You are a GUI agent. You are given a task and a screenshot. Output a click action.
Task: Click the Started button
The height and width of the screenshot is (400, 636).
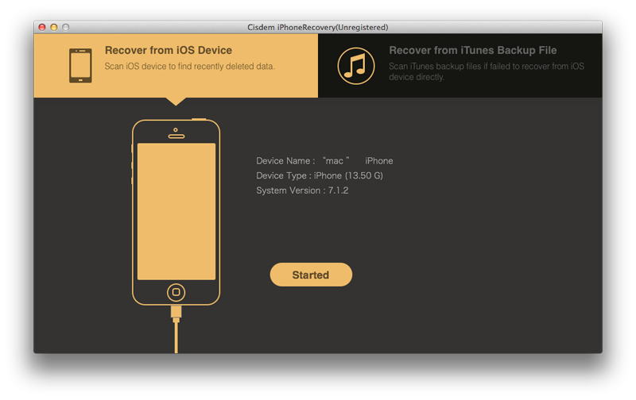pyautogui.click(x=311, y=275)
